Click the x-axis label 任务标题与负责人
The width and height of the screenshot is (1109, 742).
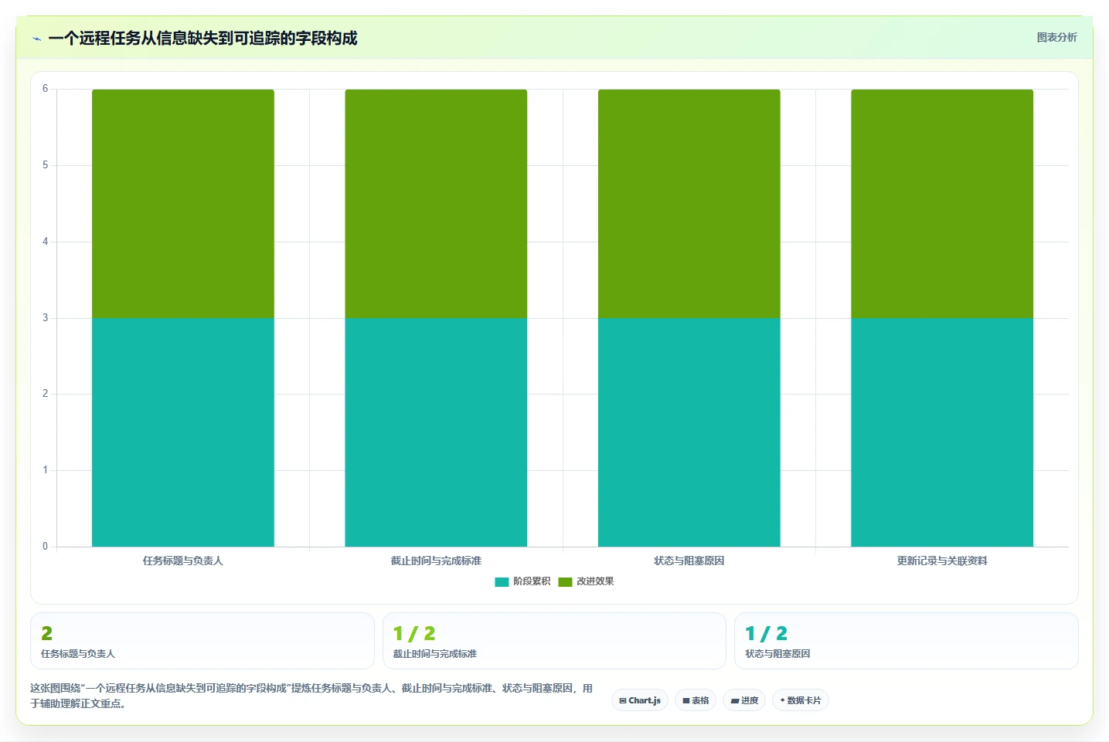183,561
